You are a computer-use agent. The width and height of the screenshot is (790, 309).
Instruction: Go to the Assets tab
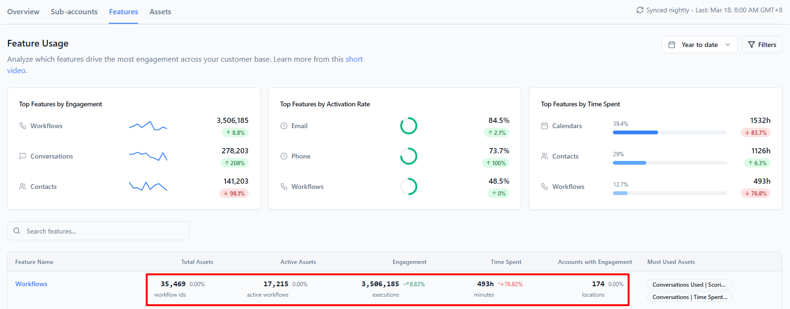160,11
